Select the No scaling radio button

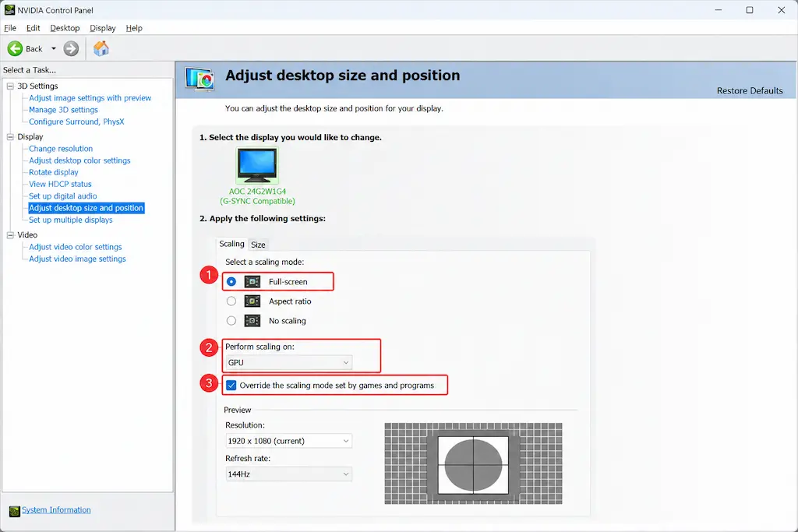(231, 321)
